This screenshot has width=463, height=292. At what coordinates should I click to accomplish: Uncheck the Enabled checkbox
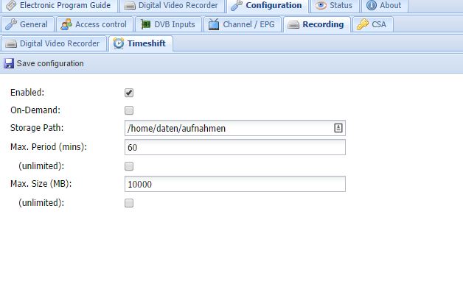tap(129, 93)
